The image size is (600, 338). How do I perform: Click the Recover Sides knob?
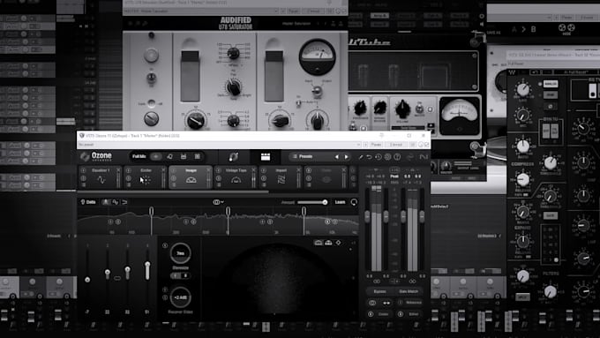pyautogui.click(x=180, y=297)
